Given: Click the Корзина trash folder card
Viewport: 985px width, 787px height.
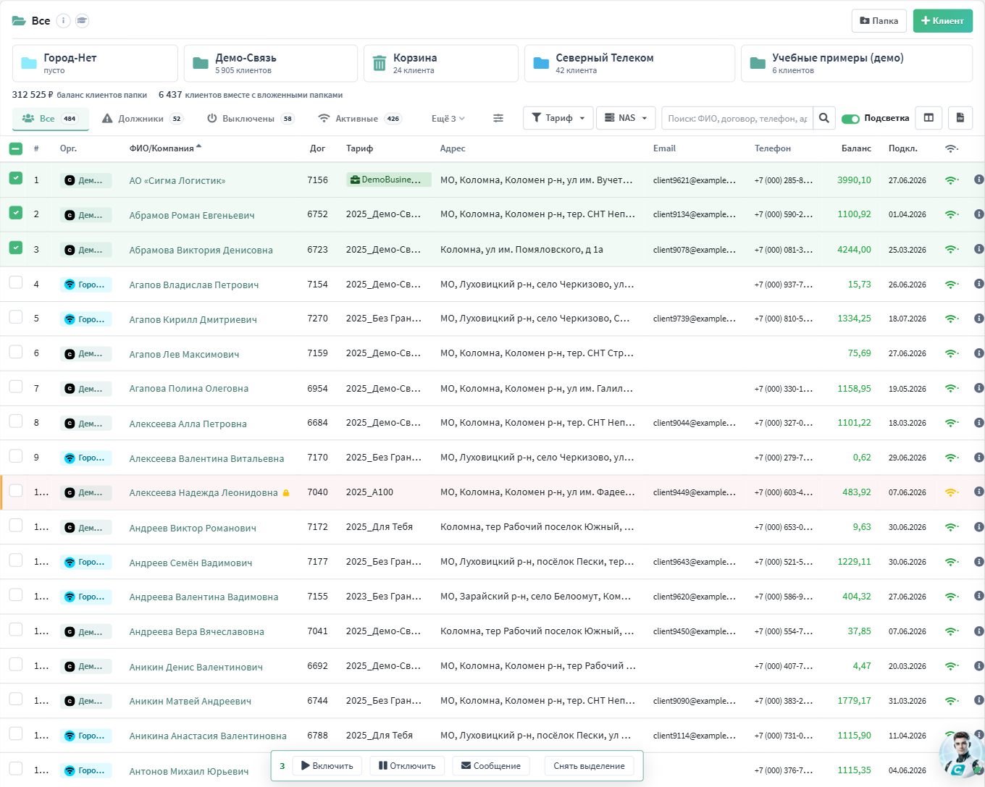Looking at the screenshot, I should [440, 63].
